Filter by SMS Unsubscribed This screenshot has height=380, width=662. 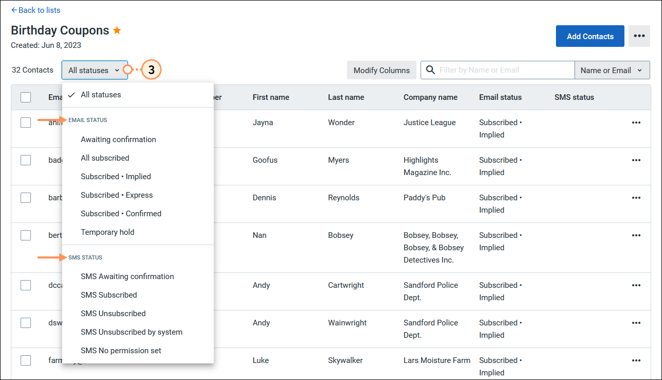pyautogui.click(x=138, y=314)
